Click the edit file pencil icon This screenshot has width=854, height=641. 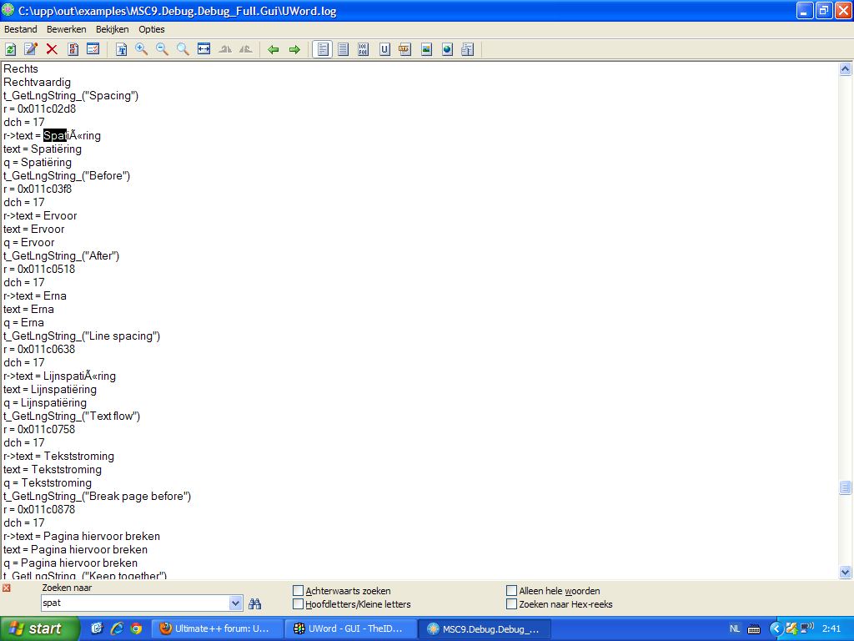(31, 49)
